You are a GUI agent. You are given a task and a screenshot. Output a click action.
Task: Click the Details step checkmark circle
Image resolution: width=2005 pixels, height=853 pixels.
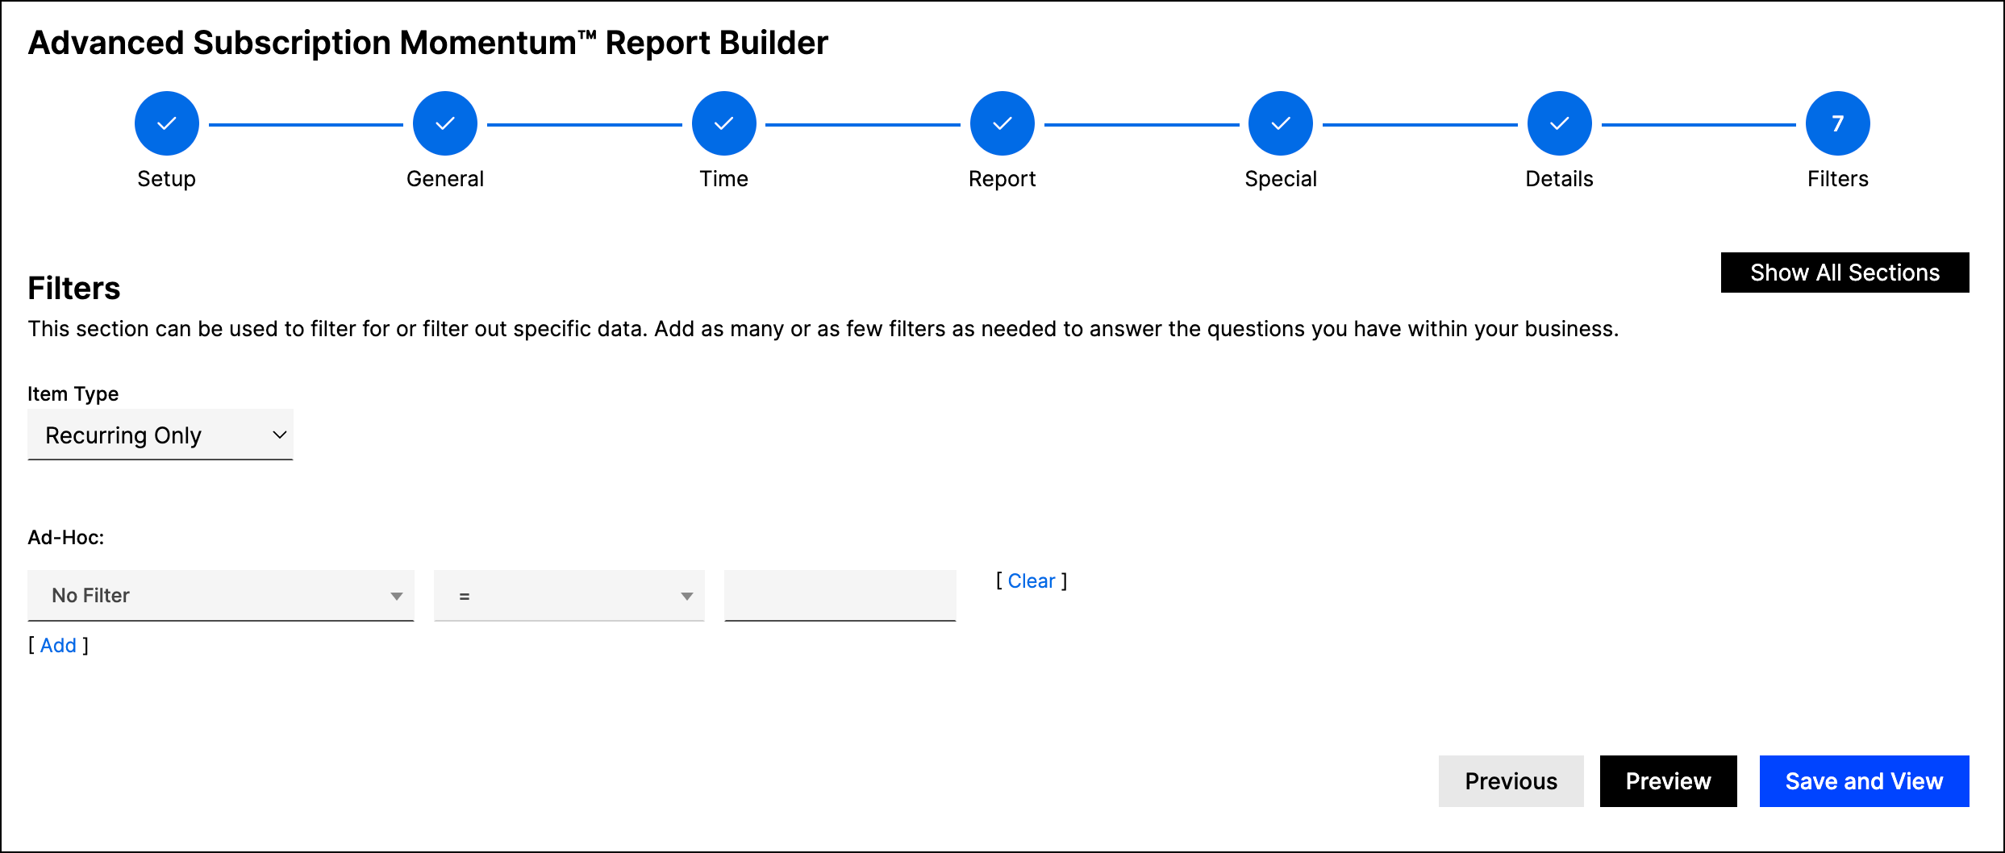pyautogui.click(x=1560, y=123)
